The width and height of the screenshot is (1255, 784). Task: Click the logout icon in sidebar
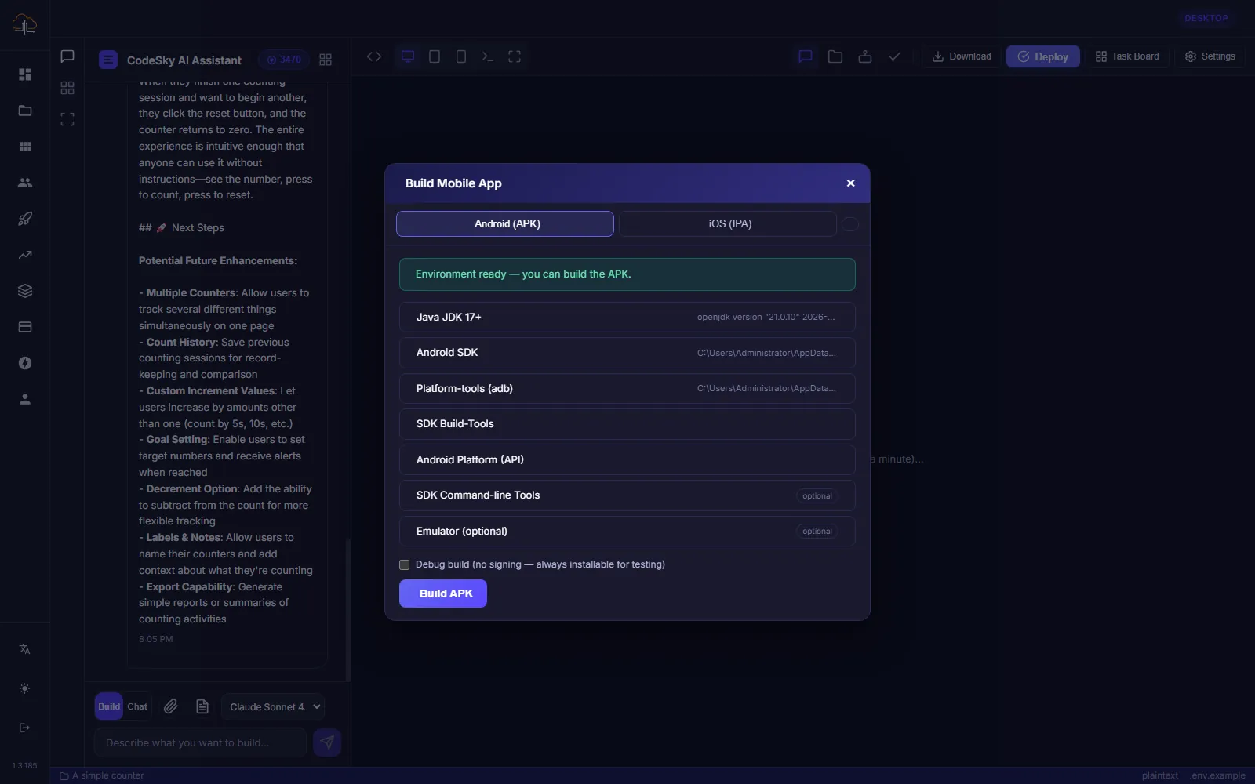[x=25, y=728]
